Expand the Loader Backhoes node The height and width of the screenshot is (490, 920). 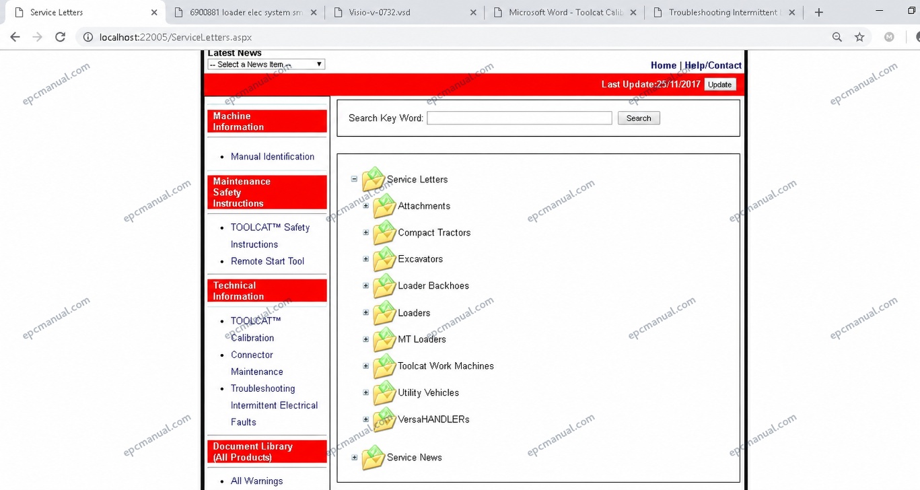coord(366,285)
